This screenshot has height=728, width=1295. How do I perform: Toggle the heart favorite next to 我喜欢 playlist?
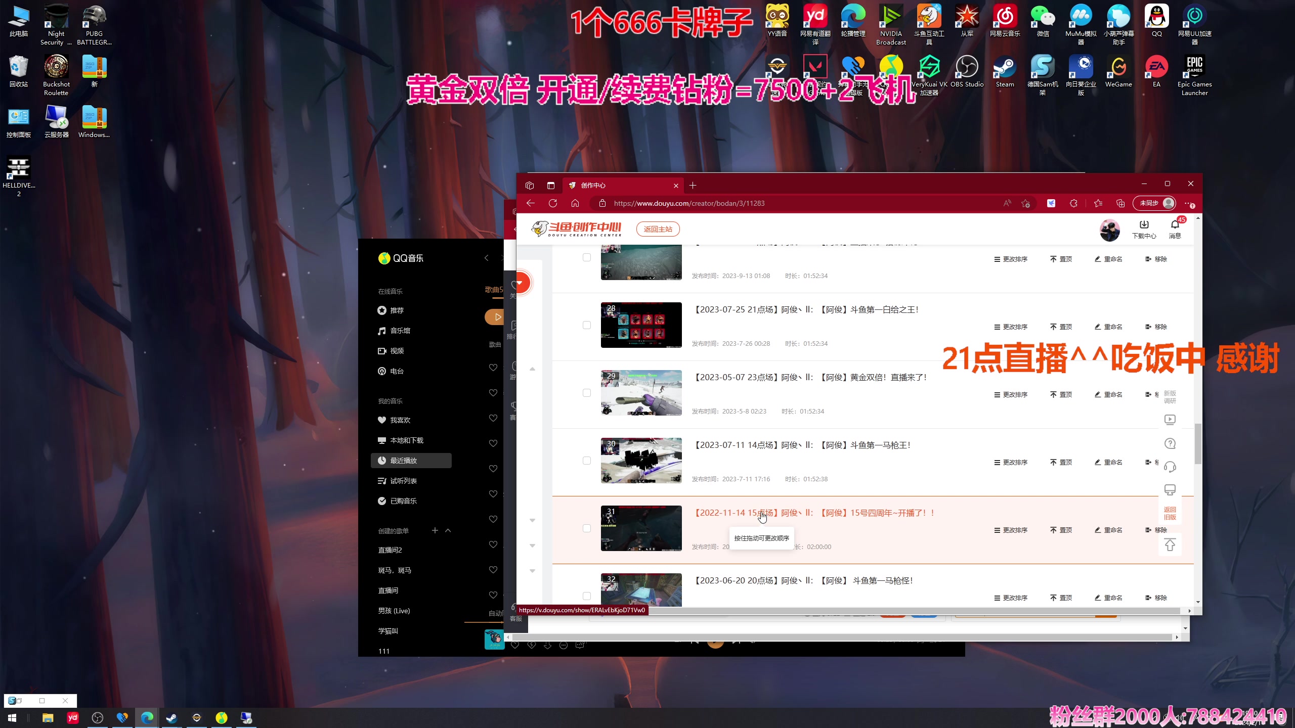(493, 418)
